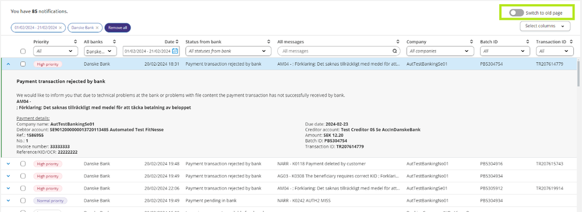
Task: Tick checkbox for Payment pending in bank row
Action: pyautogui.click(x=23, y=200)
